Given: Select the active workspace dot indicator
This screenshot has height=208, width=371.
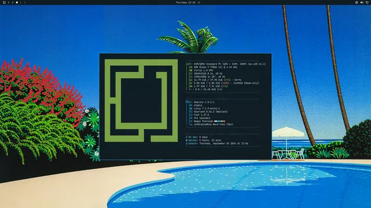Looking at the screenshot, I should tap(17, 2).
